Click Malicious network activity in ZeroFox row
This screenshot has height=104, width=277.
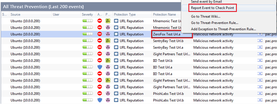tap(213, 34)
